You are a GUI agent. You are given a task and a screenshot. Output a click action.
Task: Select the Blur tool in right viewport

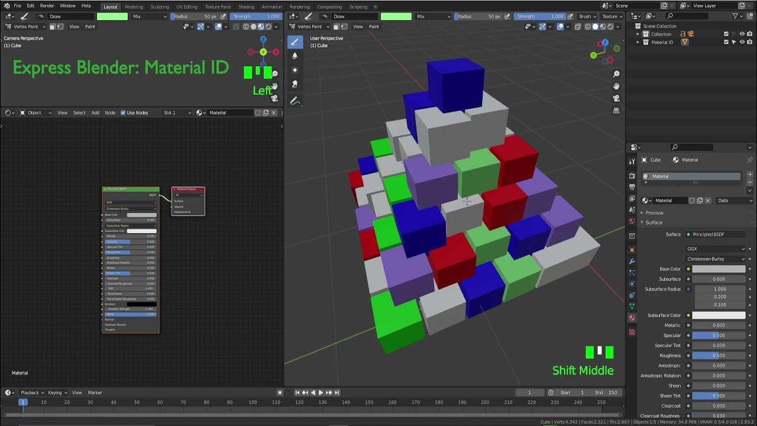click(295, 56)
